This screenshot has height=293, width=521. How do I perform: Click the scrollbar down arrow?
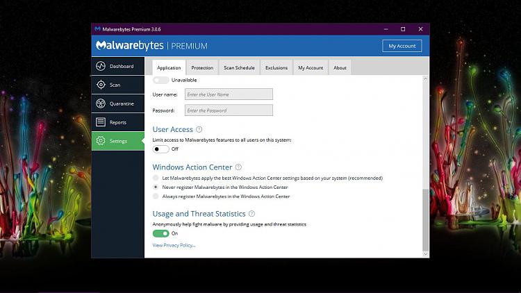tap(425, 254)
